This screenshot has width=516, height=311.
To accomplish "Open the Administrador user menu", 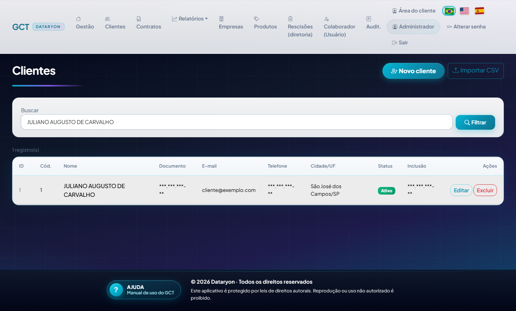I will (413, 27).
